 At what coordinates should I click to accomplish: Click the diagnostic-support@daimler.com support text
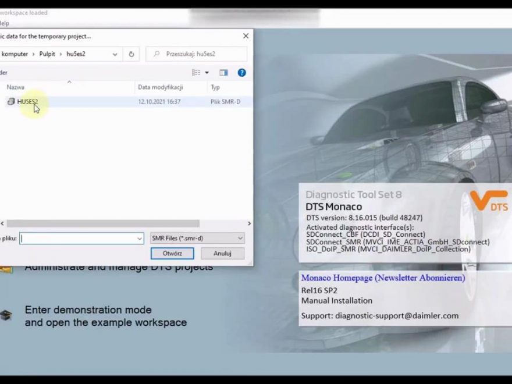[x=397, y=316]
